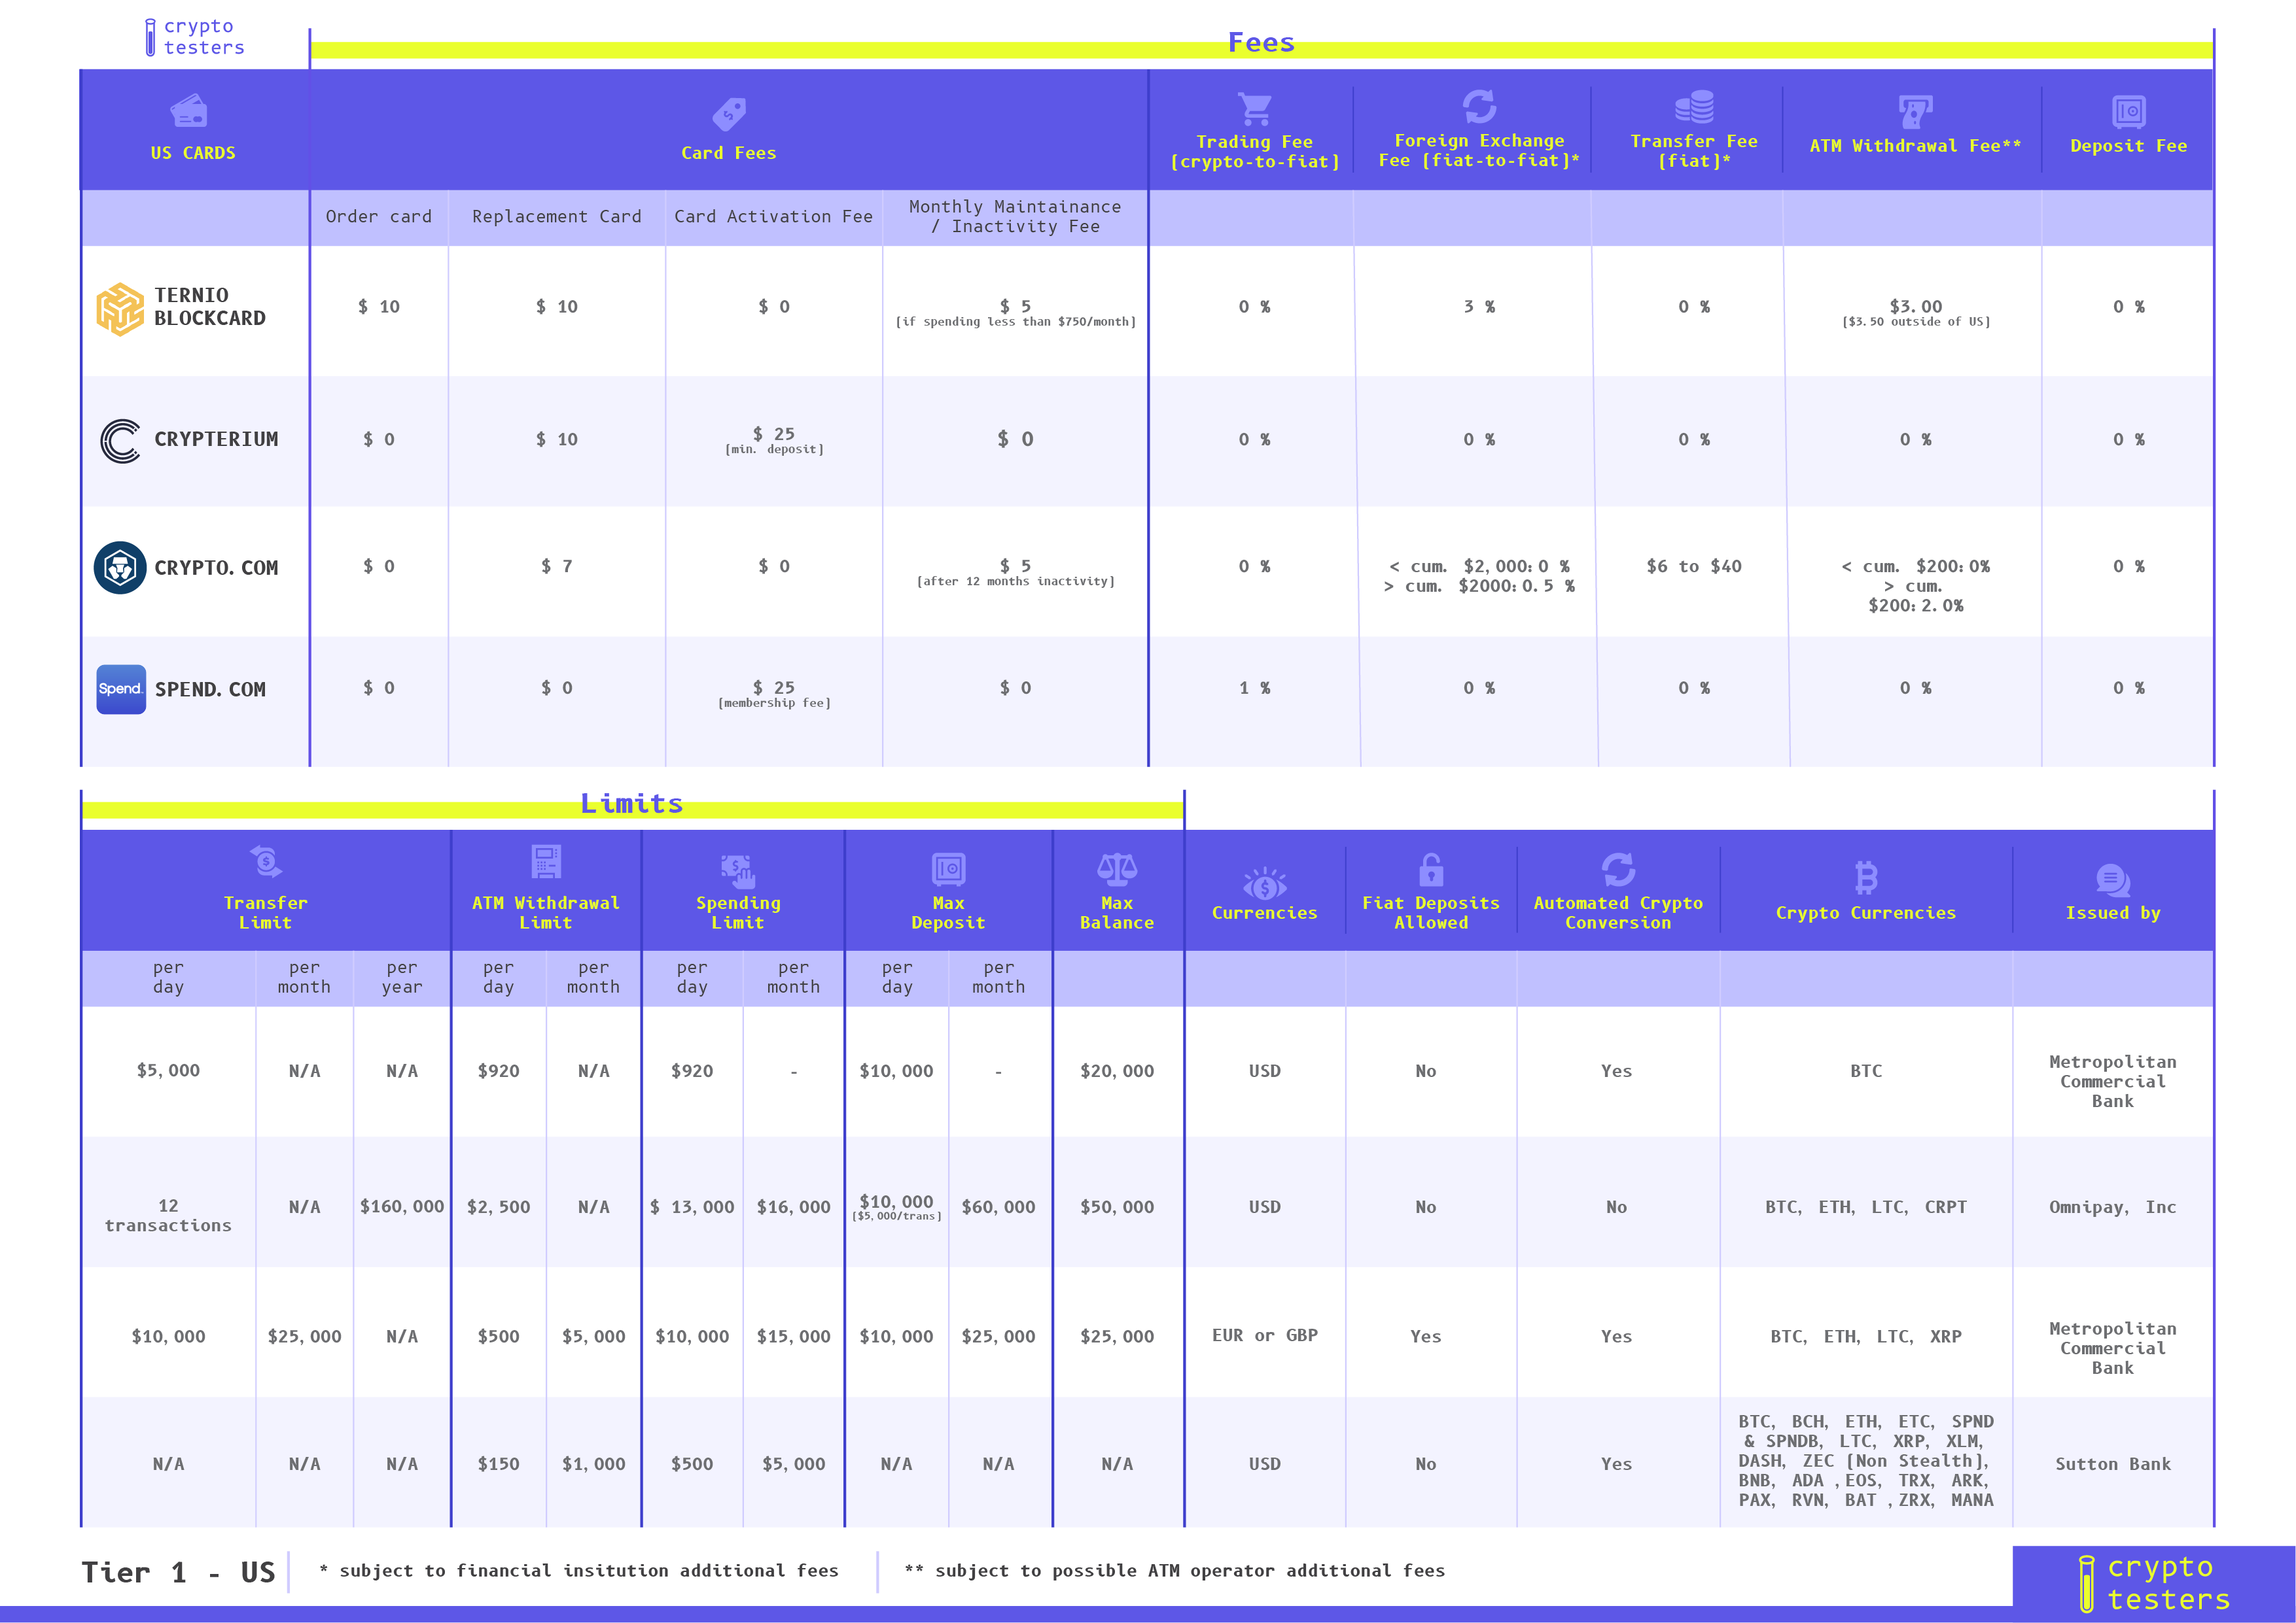This screenshot has height=1623, width=2296.
Task: Click the Fiat Deposits Allowed padlock icon
Action: pyautogui.click(x=1431, y=870)
